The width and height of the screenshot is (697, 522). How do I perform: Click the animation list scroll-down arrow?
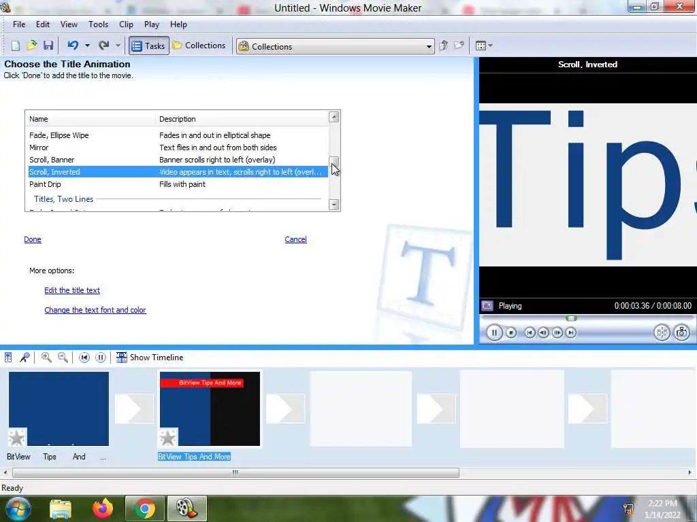(x=334, y=205)
